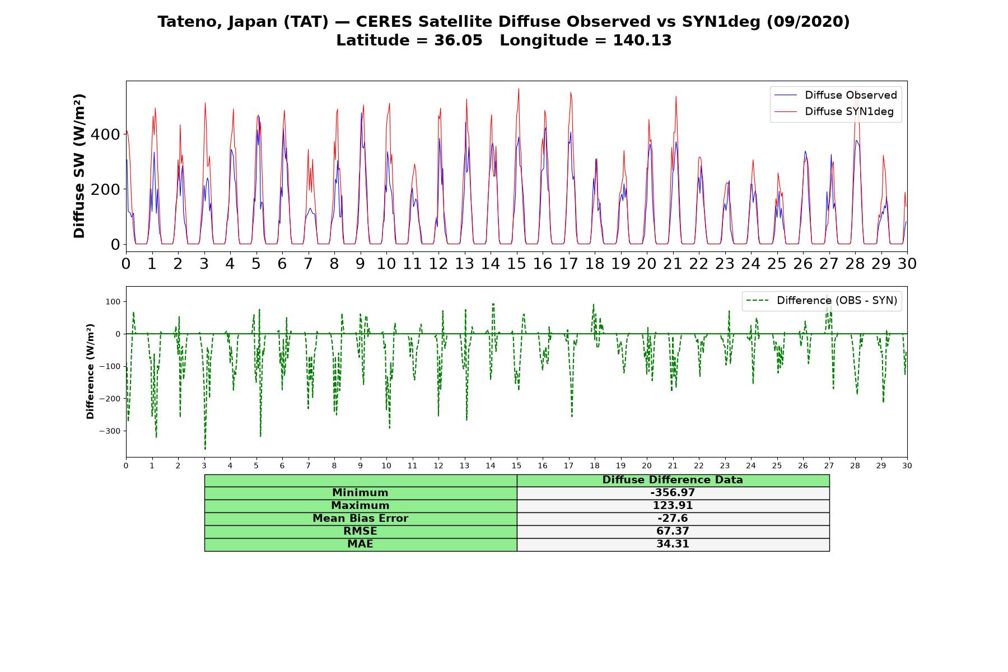
Task: Click day 15 tick on lower x-axis
Action: coord(516,465)
